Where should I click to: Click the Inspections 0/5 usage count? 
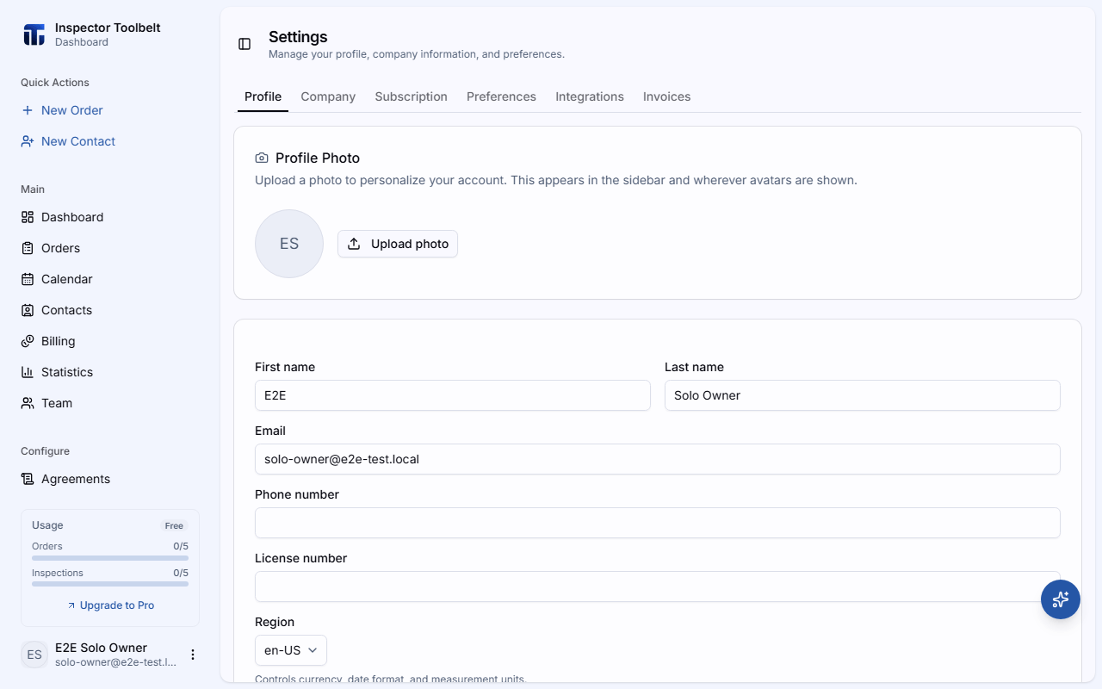tap(181, 573)
